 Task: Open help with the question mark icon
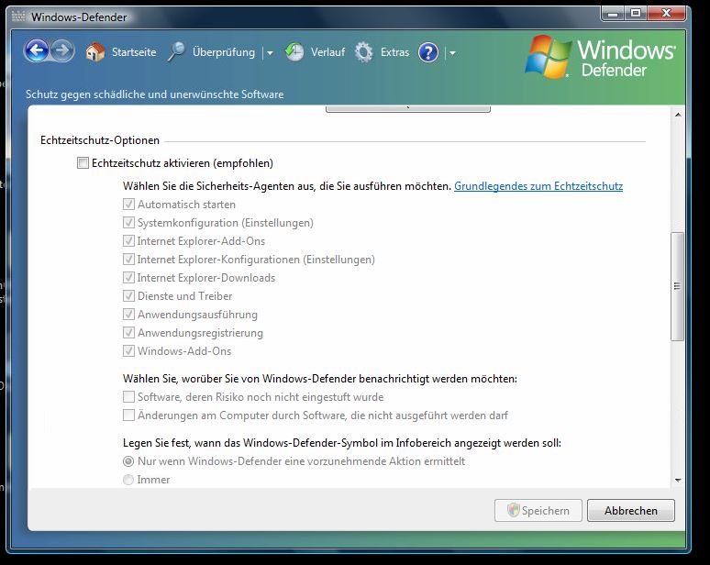[x=428, y=52]
